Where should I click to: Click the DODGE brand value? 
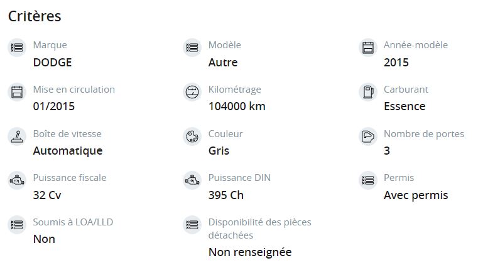pyautogui.click(x=52, y=63)
